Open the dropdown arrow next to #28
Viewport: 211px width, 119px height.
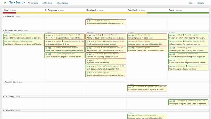click(x=11, y=42)
